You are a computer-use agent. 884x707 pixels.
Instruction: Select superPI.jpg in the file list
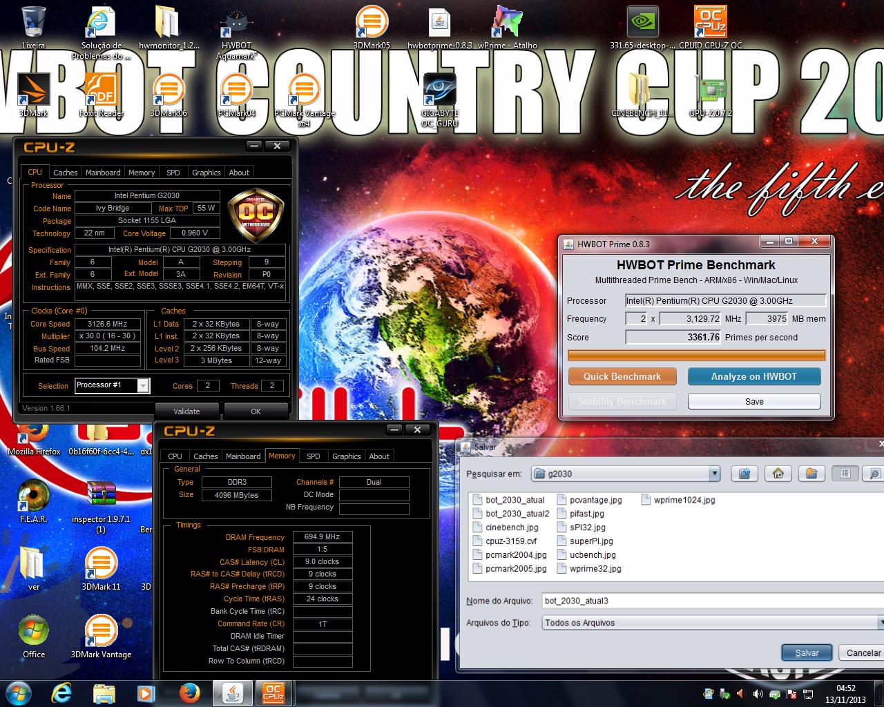point(586,541)
